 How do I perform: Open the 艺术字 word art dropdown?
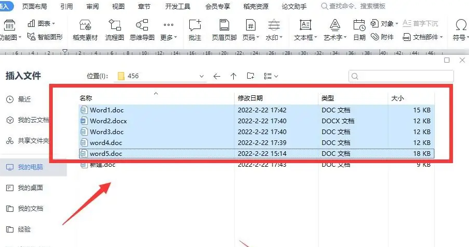tap(335, 30)
